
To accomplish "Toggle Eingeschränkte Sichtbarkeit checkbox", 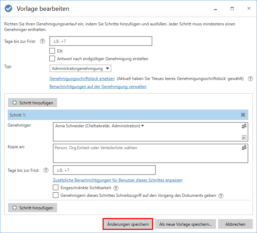I will (56, 187).
